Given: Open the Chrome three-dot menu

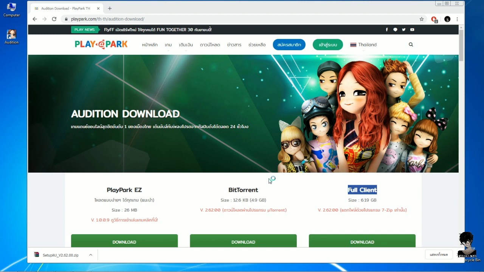Looking at the screenshot, I should click(x=457, y=19).
